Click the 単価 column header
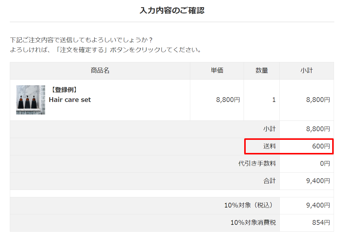The height and width of the screenshot is (240, 345). [x=217, y=71]
